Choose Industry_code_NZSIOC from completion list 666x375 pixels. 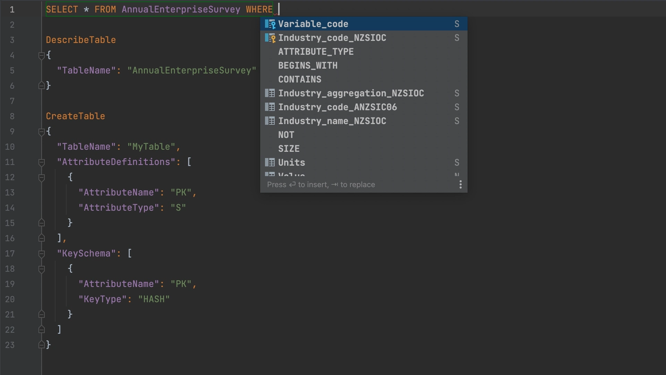364,38
